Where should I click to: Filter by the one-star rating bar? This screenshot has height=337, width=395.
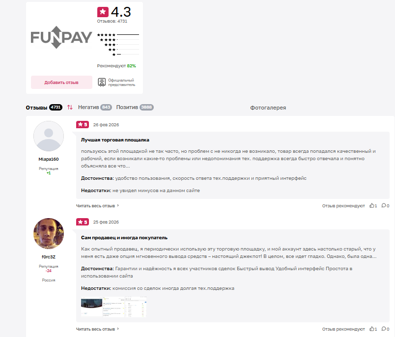(x=125, y=55)
